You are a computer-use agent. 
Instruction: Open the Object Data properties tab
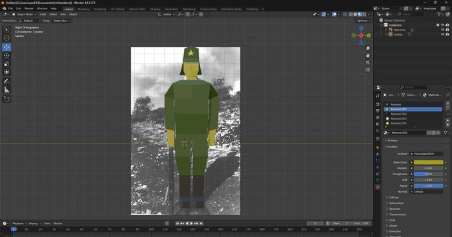click(x=378, y=180)
